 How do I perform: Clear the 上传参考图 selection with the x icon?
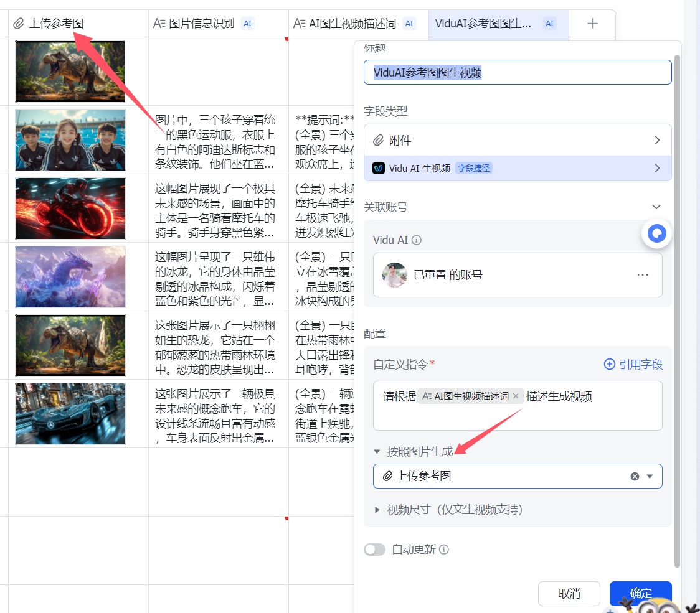(x=635, y=476)
